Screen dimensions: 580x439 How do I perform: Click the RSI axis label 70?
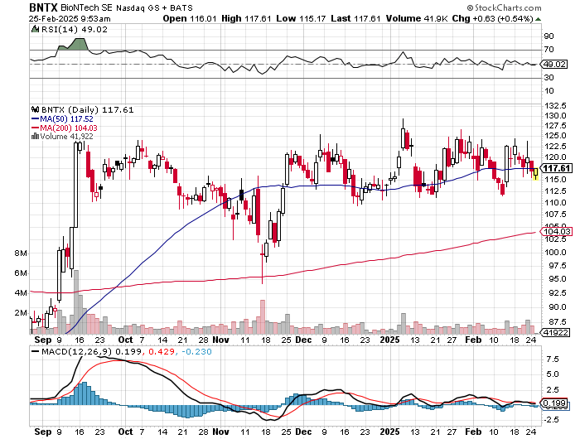click(x=549, y=50)
